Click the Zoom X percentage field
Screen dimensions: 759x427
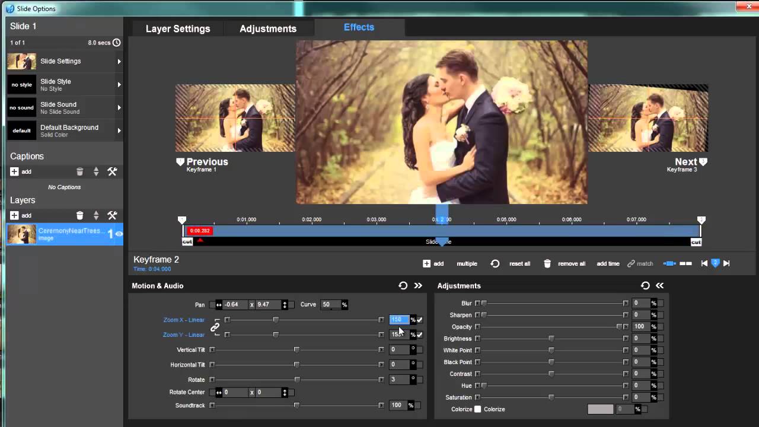400,320
